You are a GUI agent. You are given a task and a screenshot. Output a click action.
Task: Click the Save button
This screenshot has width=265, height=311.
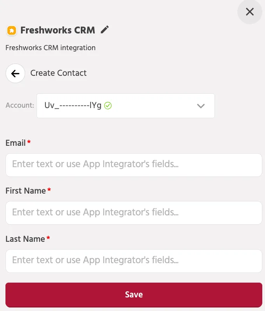tap(134, 295)
